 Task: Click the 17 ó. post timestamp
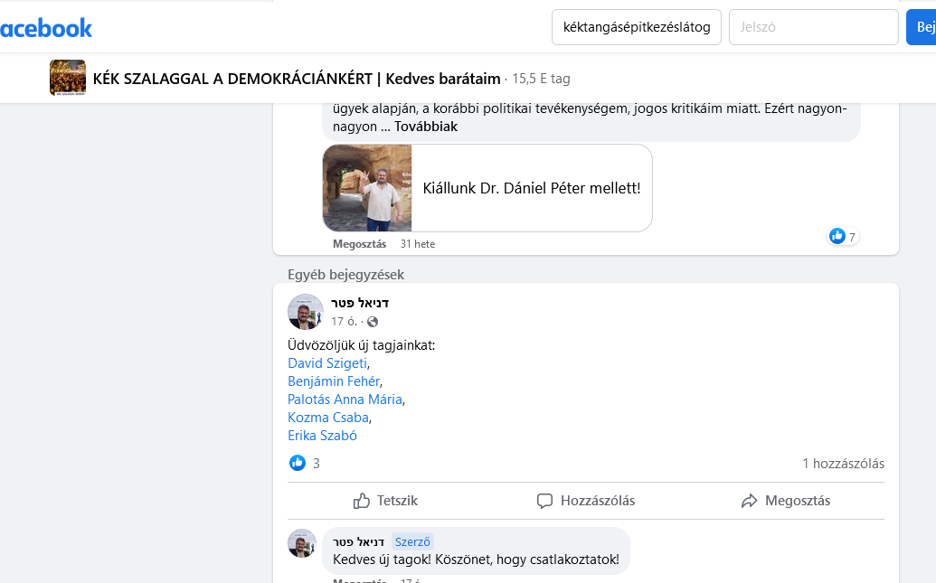tap(344, 322)
